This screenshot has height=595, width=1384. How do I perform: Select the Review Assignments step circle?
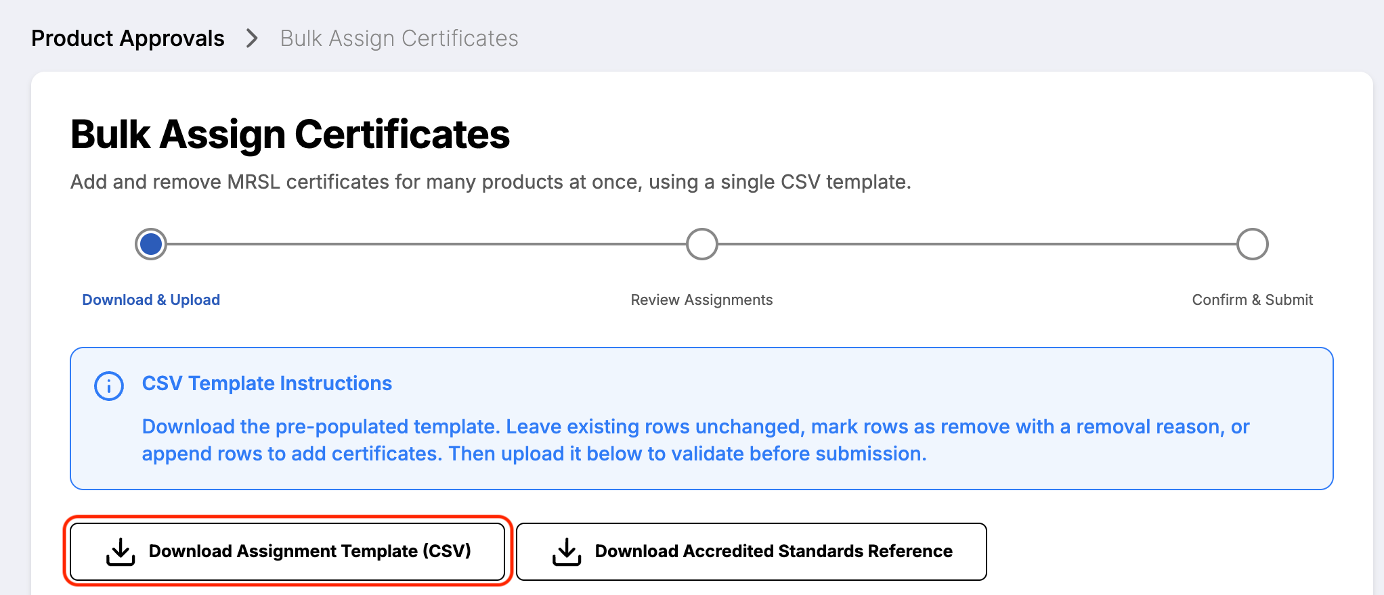coord(701,244)
